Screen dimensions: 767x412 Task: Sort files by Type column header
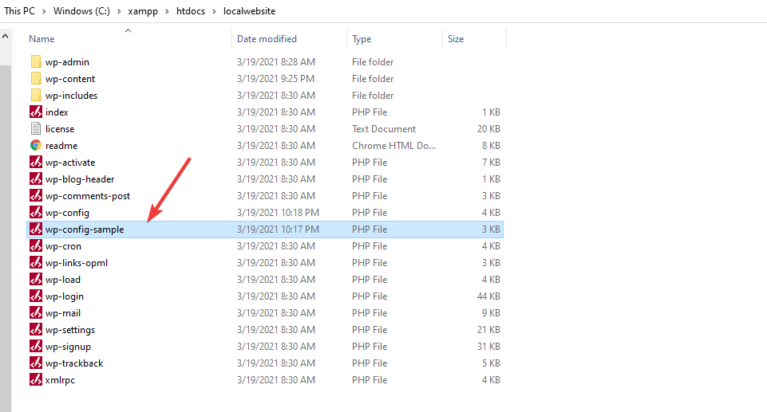(x=362, y=38)
